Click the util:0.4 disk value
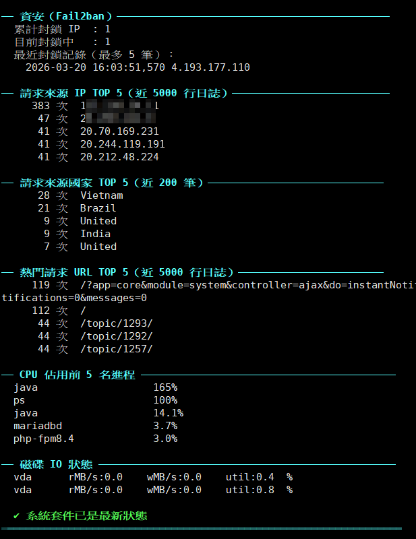Image resolution: width=416 pixels, height=539 pixels. [x=249, y=477]
